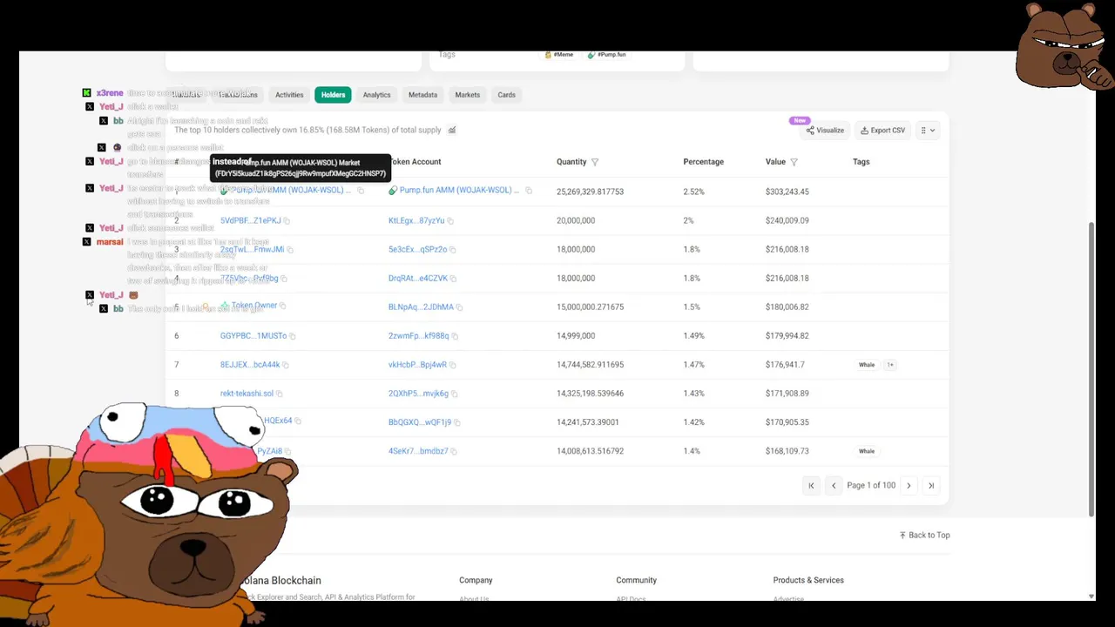Open token account BbQGXQ...wQF1j9
1115x627 pixels.
point(420,422)
